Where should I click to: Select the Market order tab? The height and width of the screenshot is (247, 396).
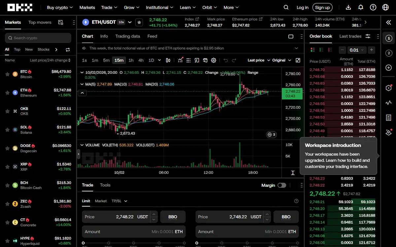coord(101,201)
